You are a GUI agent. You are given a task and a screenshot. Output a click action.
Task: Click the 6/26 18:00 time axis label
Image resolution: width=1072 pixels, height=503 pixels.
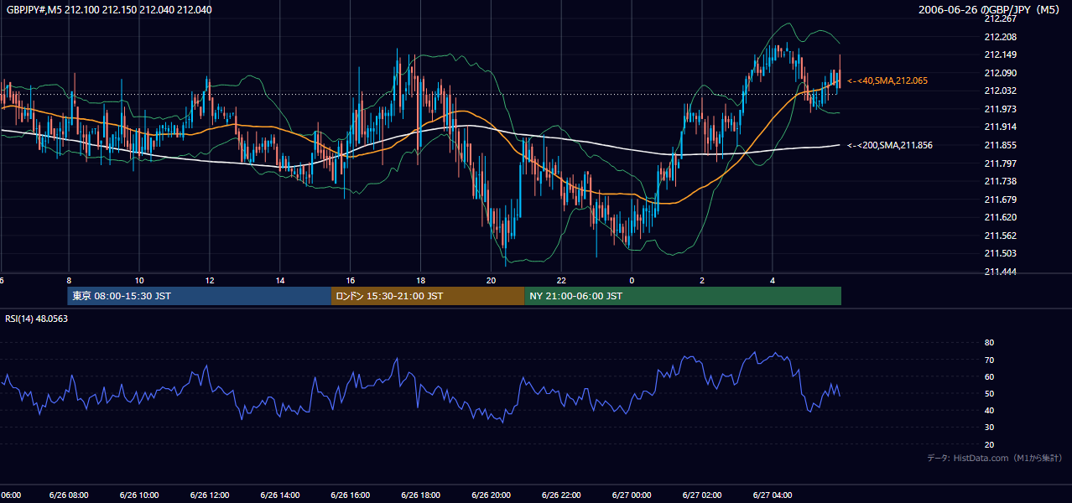pyautogui.click(x=420, y=495)
